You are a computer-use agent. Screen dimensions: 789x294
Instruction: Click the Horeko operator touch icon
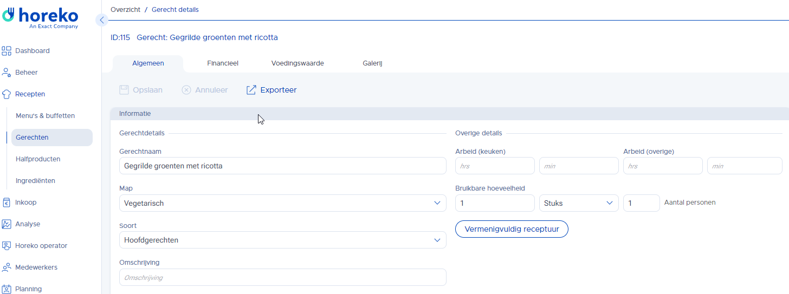click(7, 246)
